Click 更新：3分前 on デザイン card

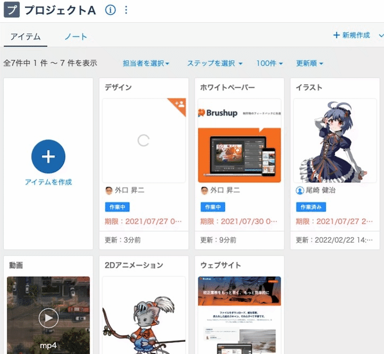point(123,240)
